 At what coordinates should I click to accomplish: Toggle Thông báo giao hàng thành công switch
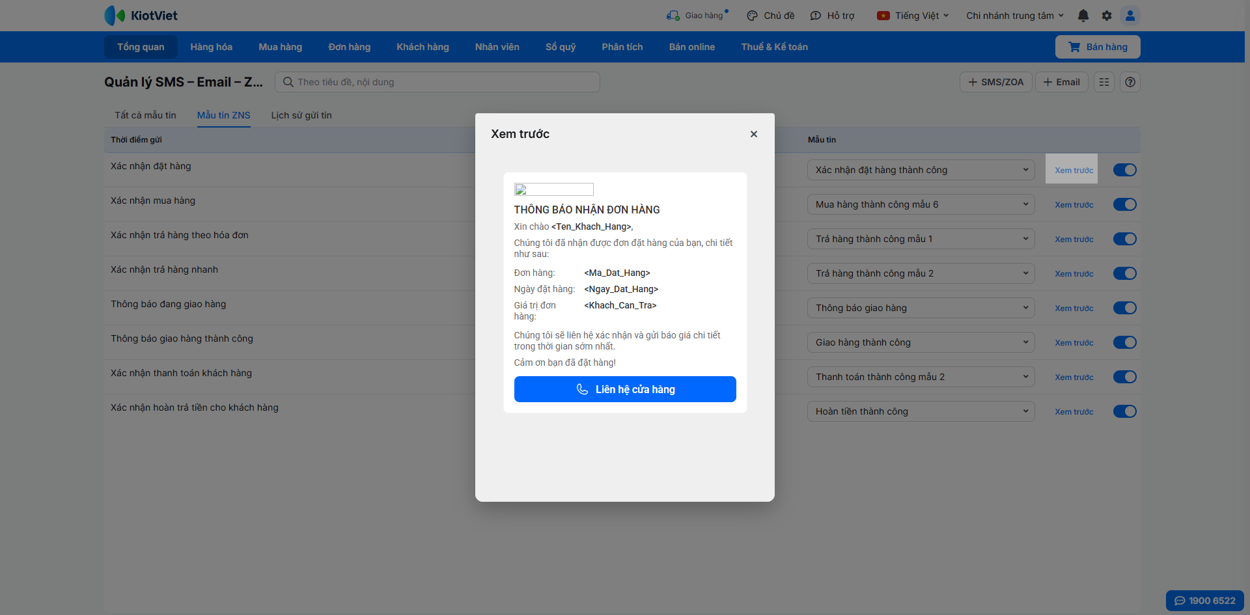[1125, 342]
